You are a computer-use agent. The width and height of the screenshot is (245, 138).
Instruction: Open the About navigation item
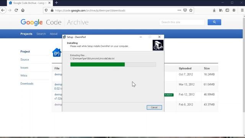pos(54,34)
